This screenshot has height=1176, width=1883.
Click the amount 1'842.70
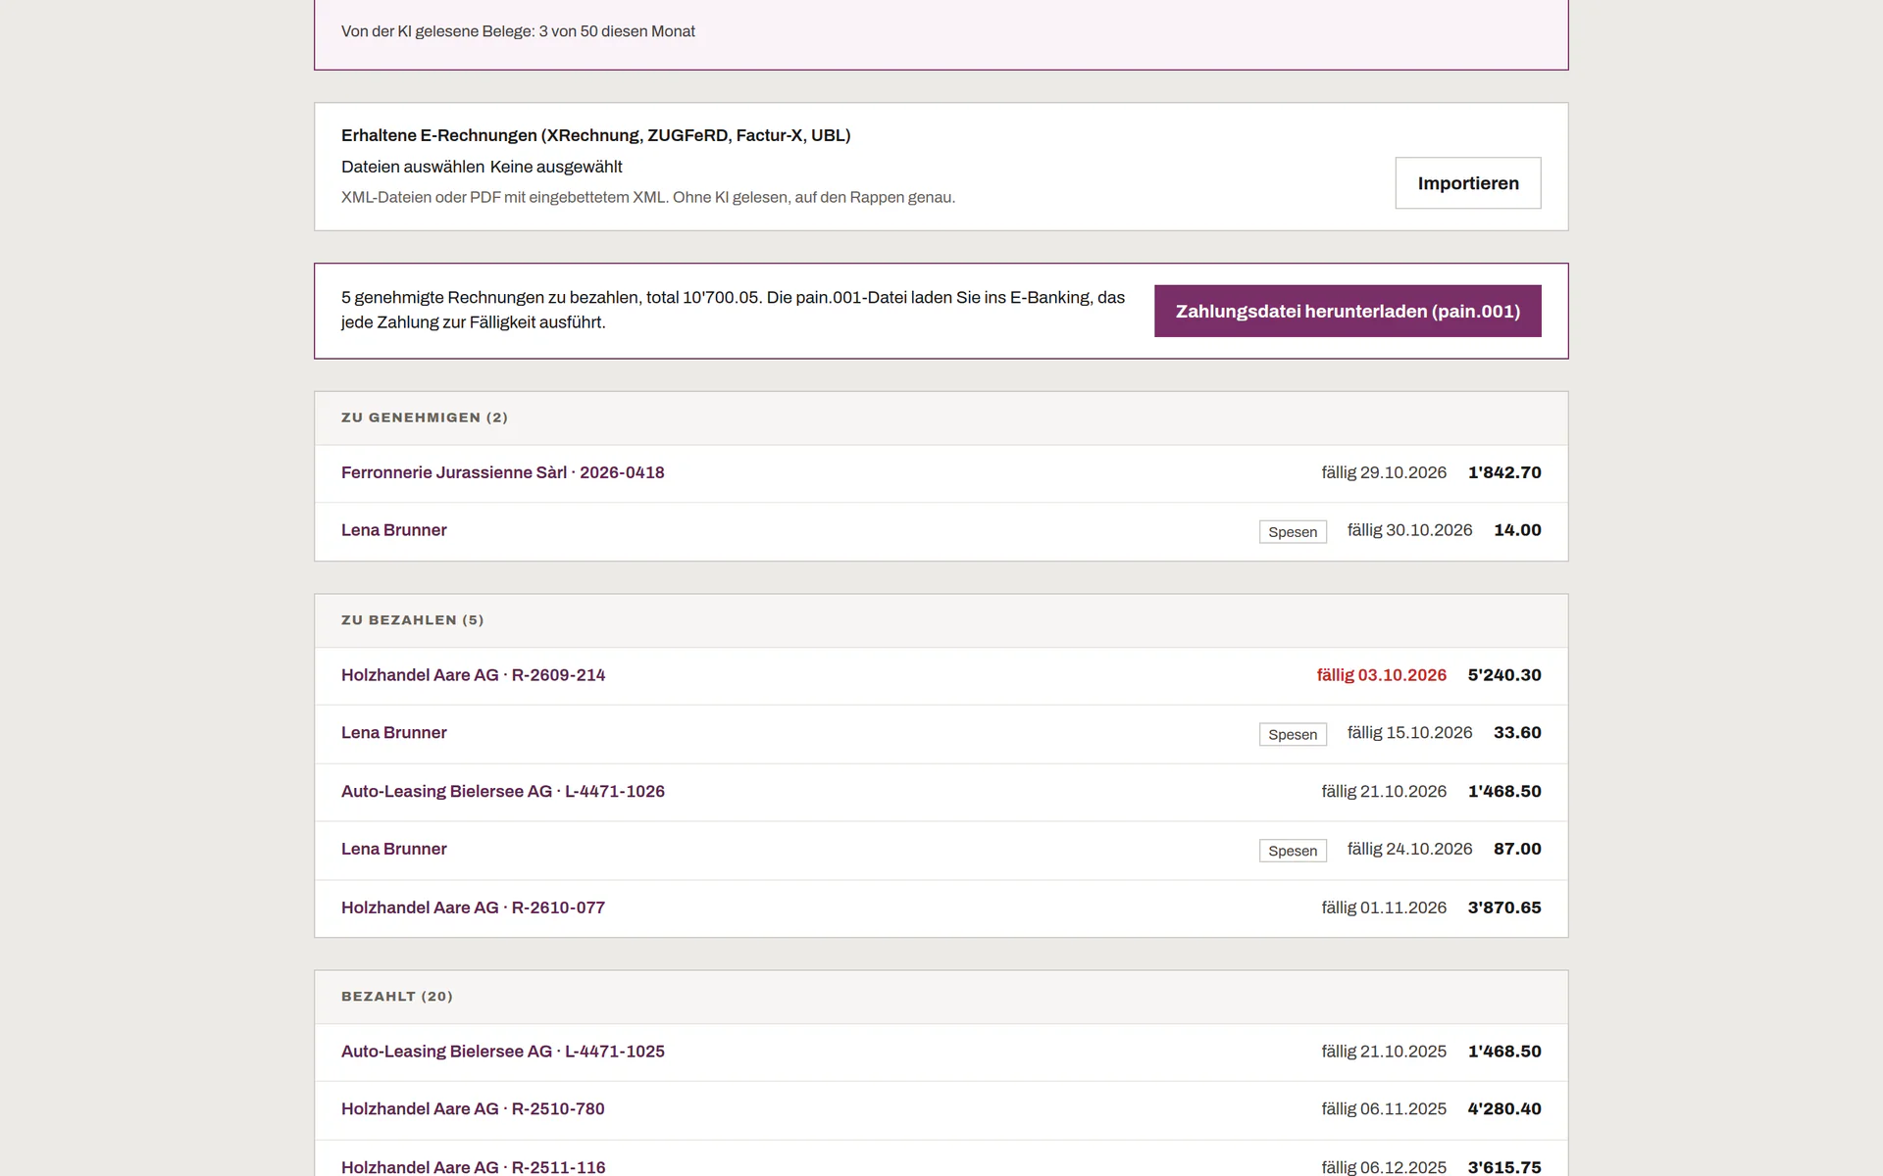pos(1504,472)
